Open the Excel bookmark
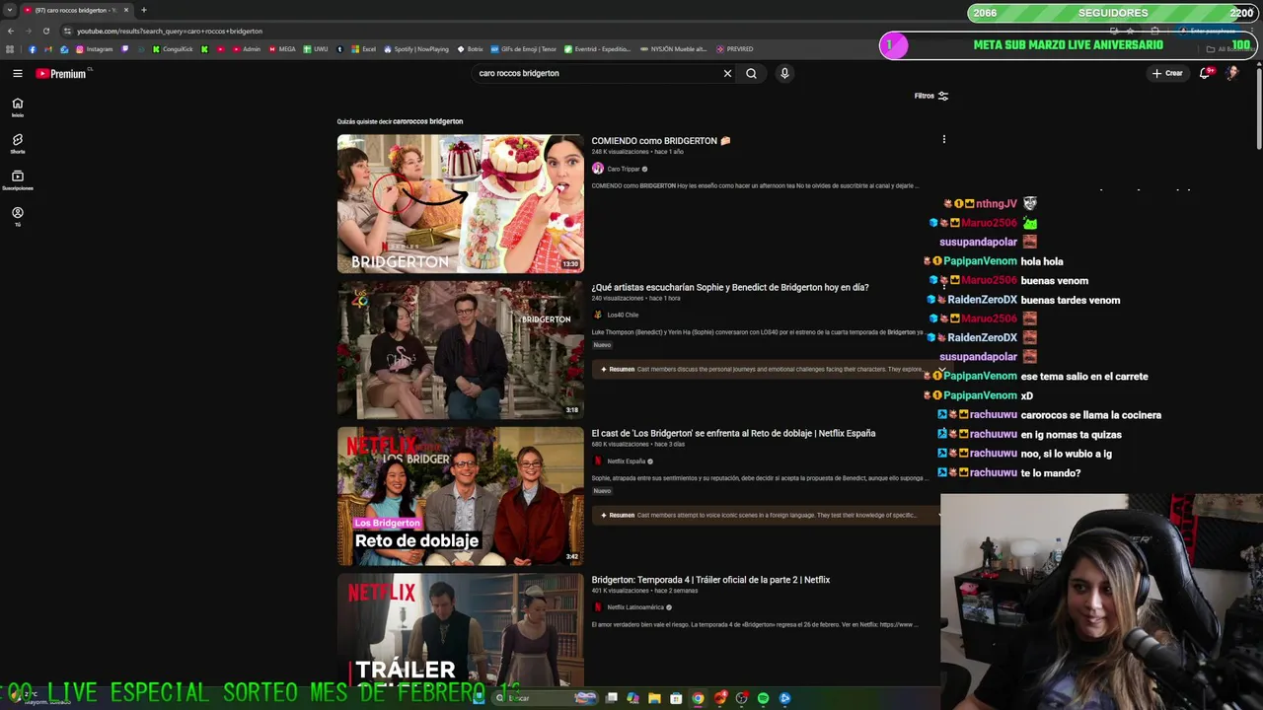The image size is (1263, 710). (363, 49)
